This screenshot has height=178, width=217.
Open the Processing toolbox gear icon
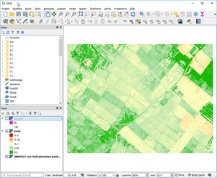tap(196, 14)
